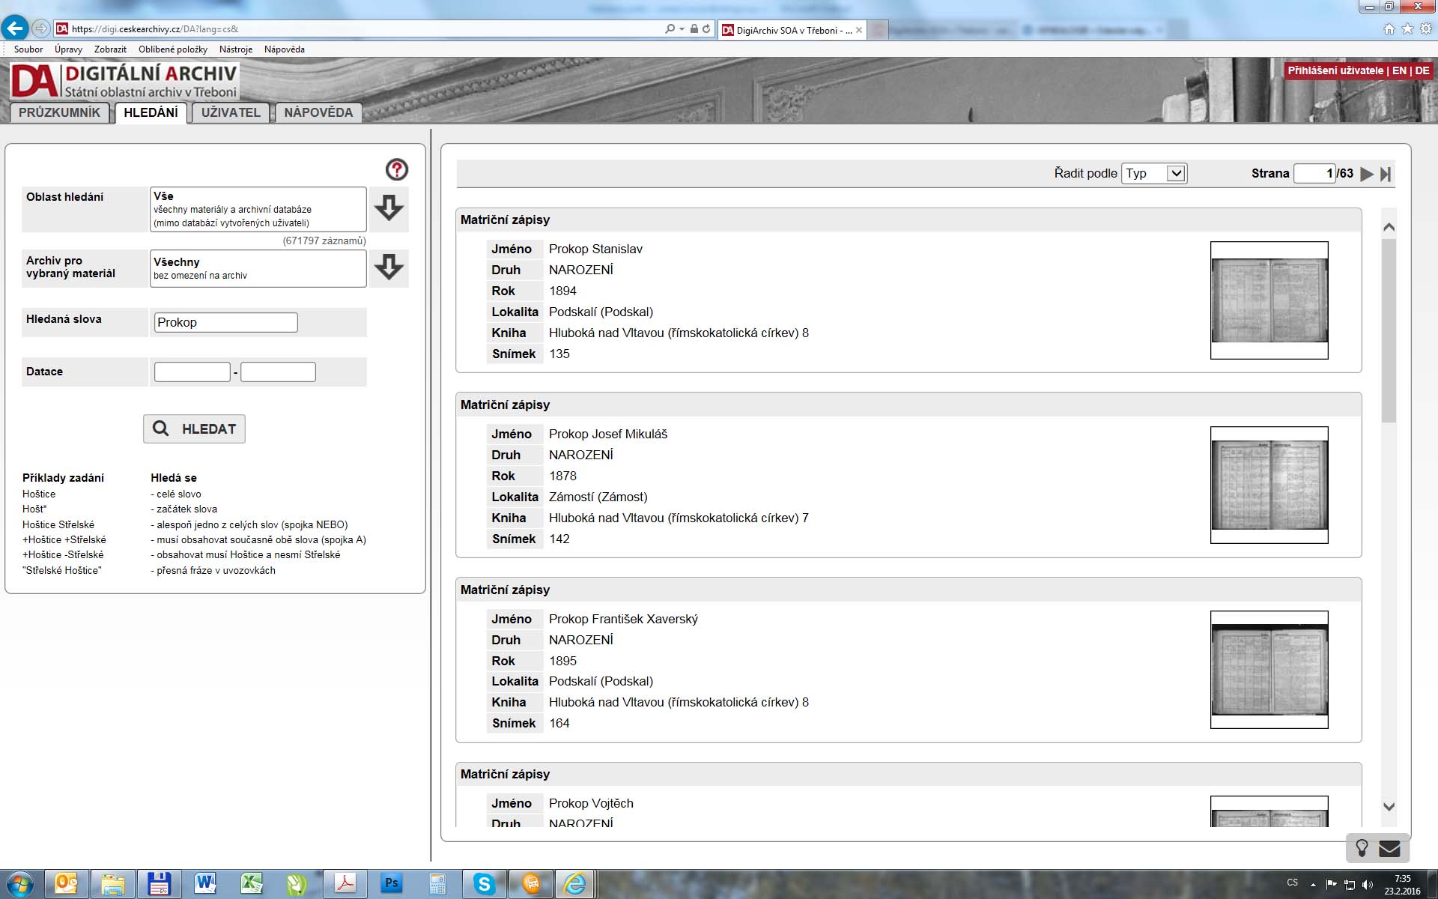Expand the Oblast hledání arrow selector
The height and width of the screenshot is (899, 1438).
point(388,208)
